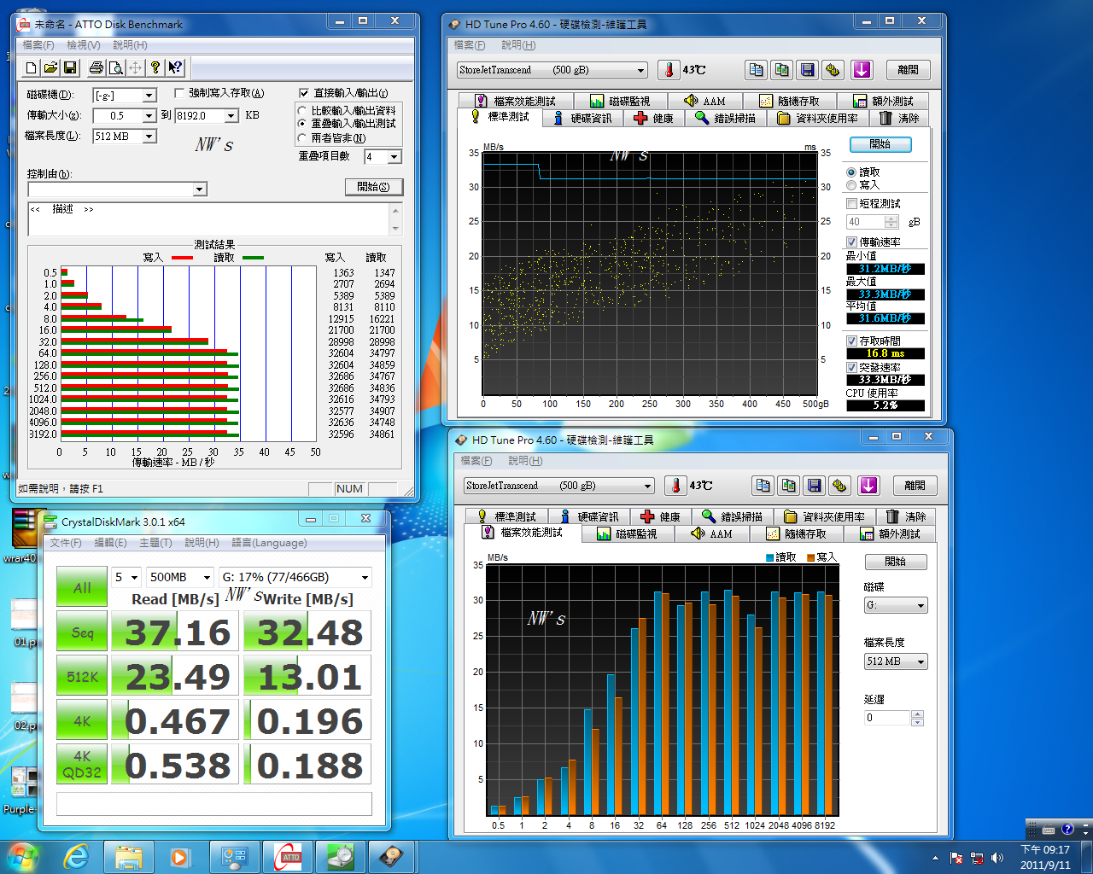This screenshot has height=874, width=1093.
Task: Click copy screenshot icon in upper HD Tune
Action: [781, 70]
